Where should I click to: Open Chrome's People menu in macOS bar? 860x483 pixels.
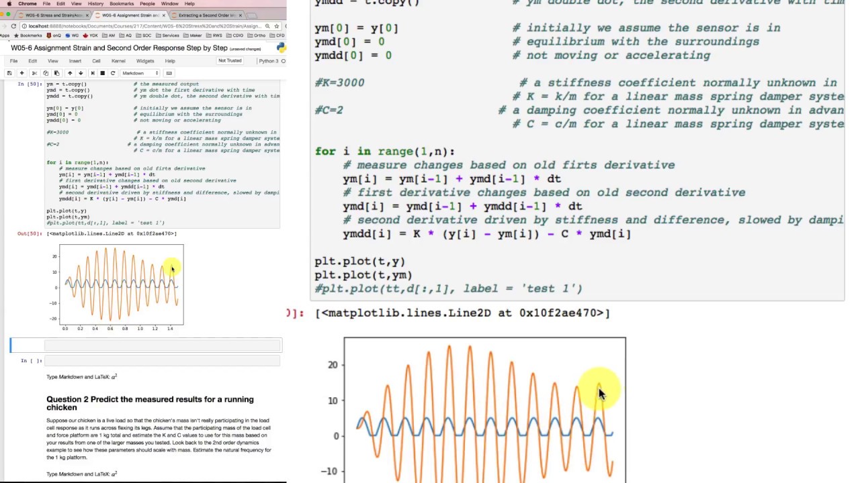coord(147,4)
